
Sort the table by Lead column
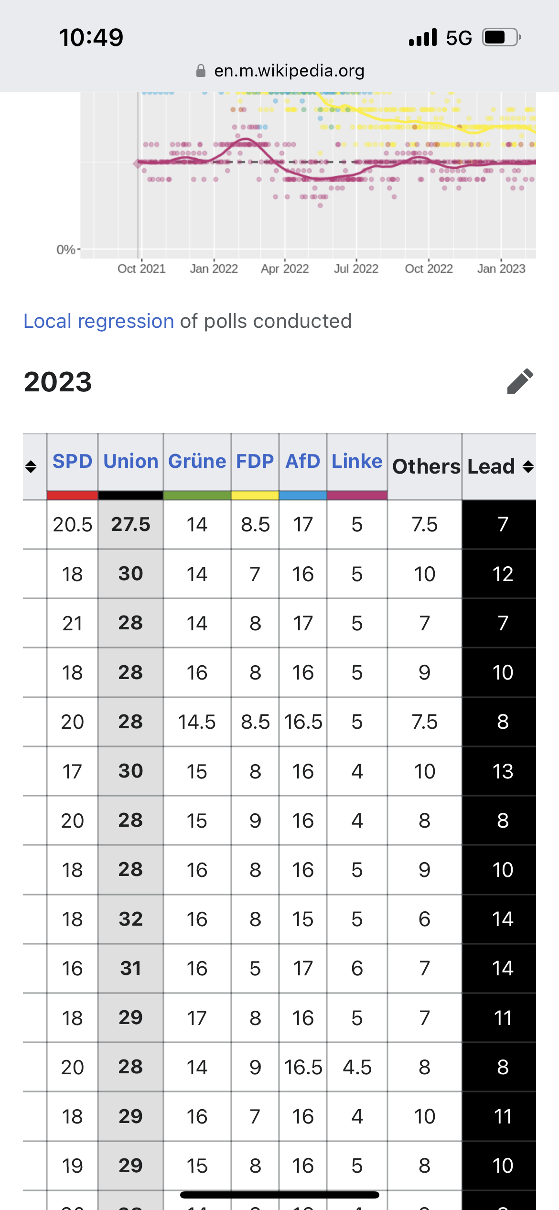click(x=527, y=466)
